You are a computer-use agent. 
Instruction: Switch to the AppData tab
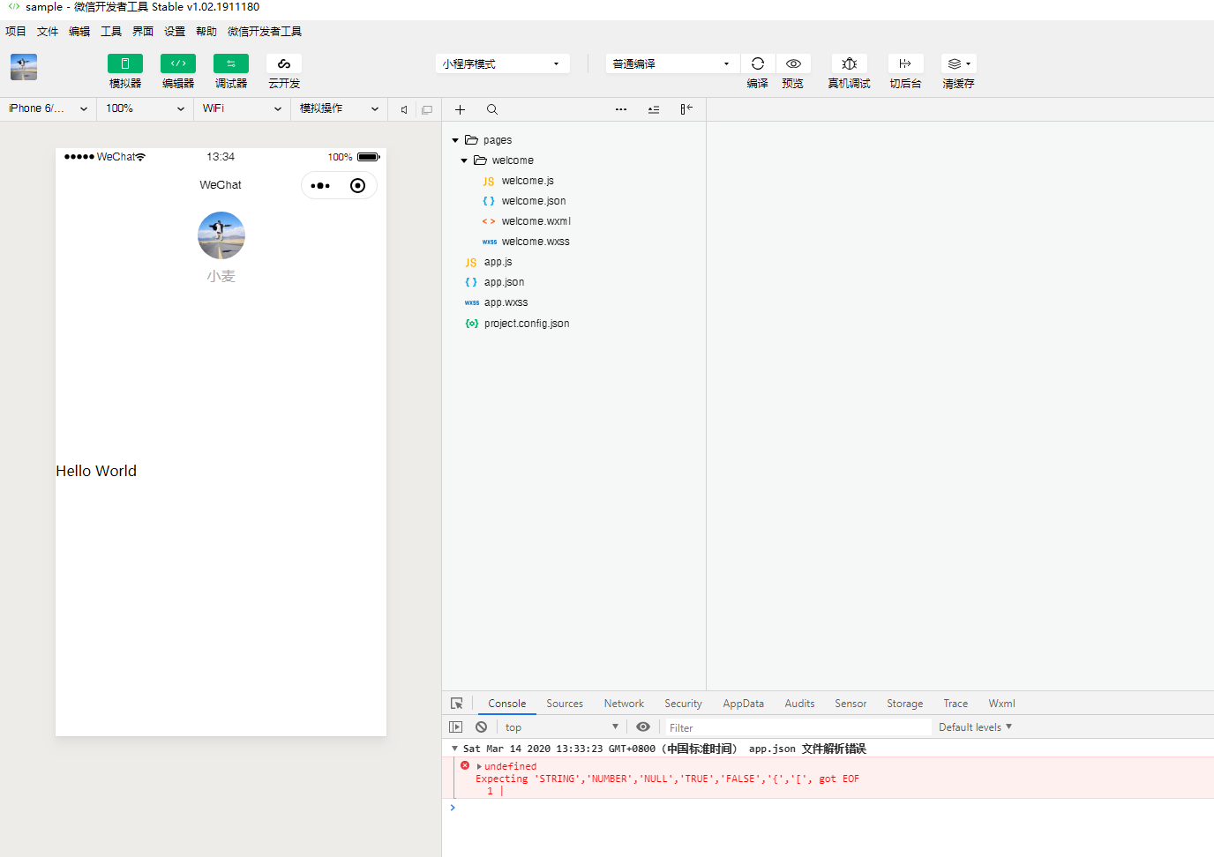[744, 704]
